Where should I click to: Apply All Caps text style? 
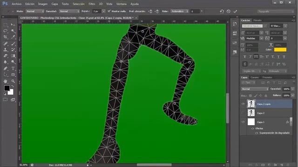[x=256, y=57]
